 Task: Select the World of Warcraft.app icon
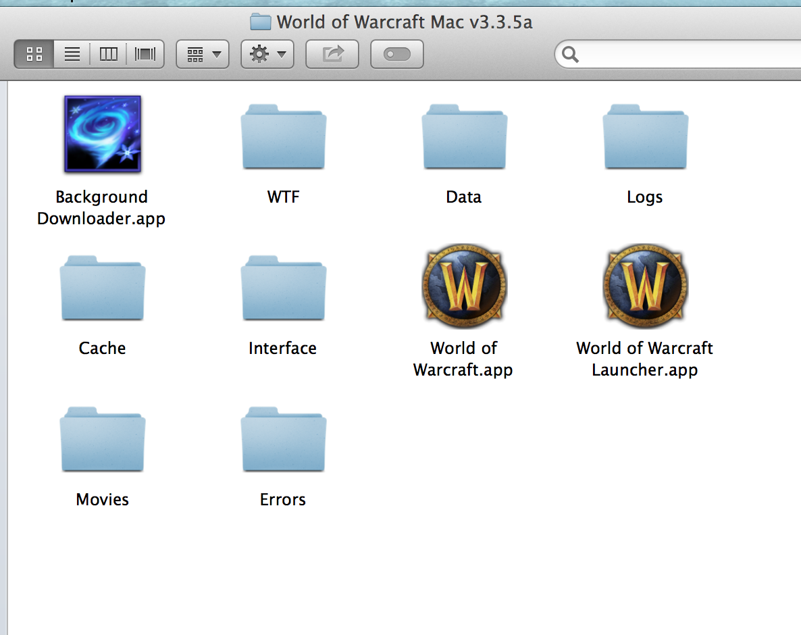click(465, 286)
